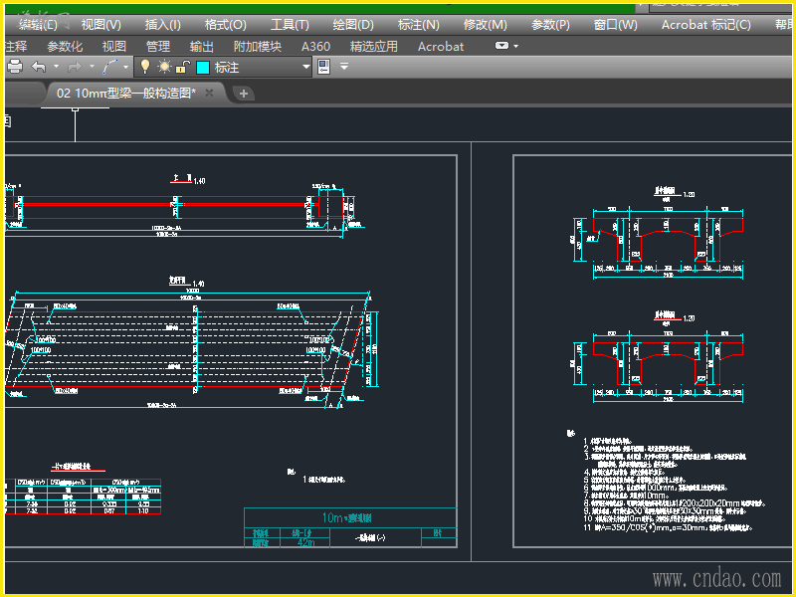Switch to the A360 ribbon tab
Screen dimensions: 796x597
[315, 46]
